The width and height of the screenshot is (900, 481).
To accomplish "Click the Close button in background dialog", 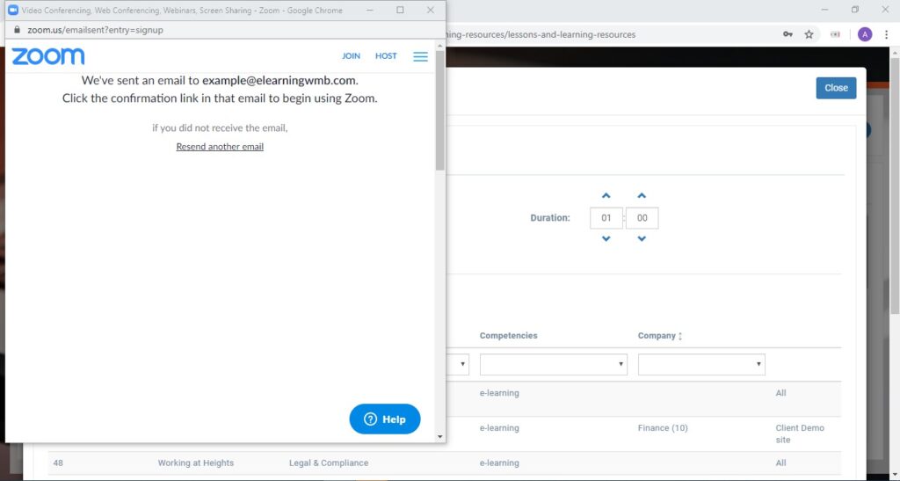I will (836, 88).
